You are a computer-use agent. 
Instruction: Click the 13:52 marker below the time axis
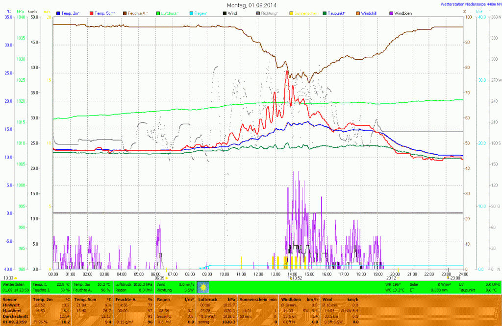[x=296, y=278]
